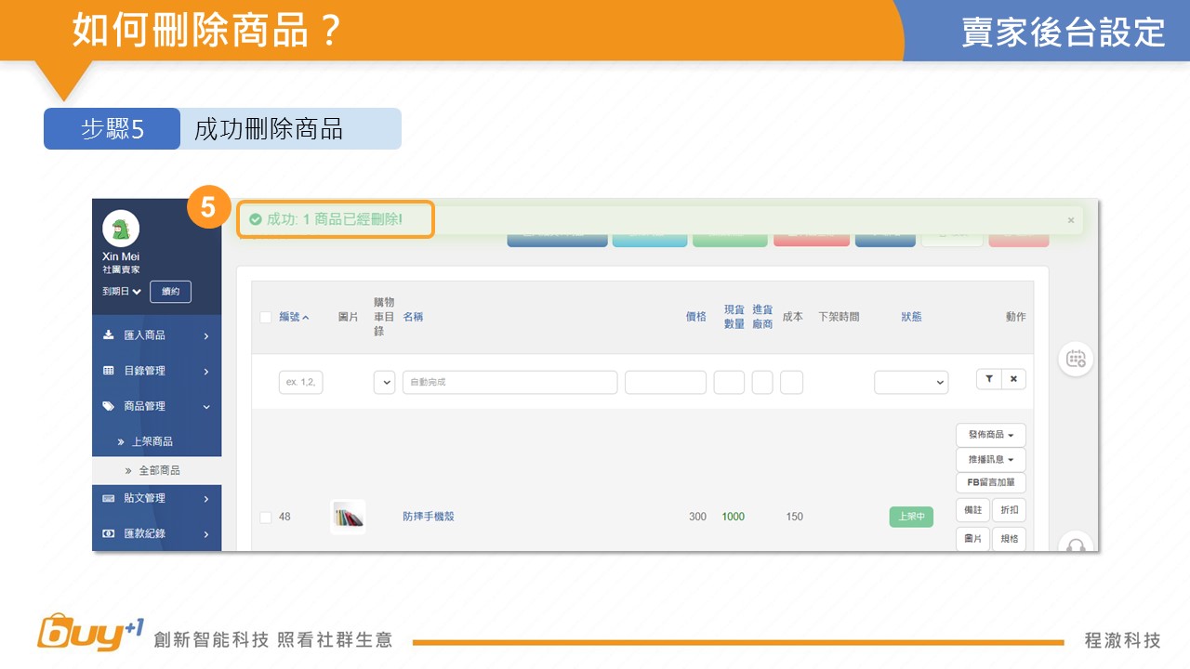This screenshot has height=669, width=1190.
Task: Open the calendar floating icon
Action: coord(1076,359)
